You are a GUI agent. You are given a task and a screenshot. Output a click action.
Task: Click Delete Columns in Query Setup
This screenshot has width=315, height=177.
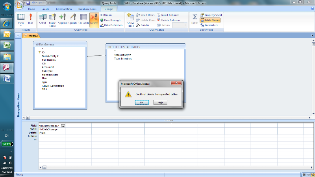[x=169, y=20]
